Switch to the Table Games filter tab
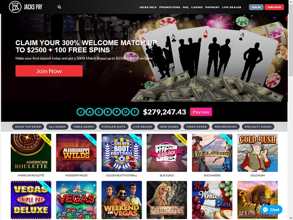Screen dimensions: 293x220 84,127
